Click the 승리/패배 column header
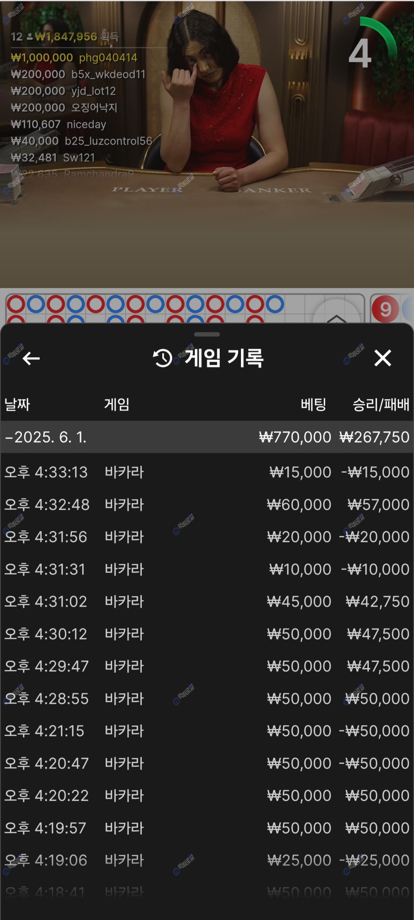The width and height of the screenshot is (414, 920). tap(381, 404)
